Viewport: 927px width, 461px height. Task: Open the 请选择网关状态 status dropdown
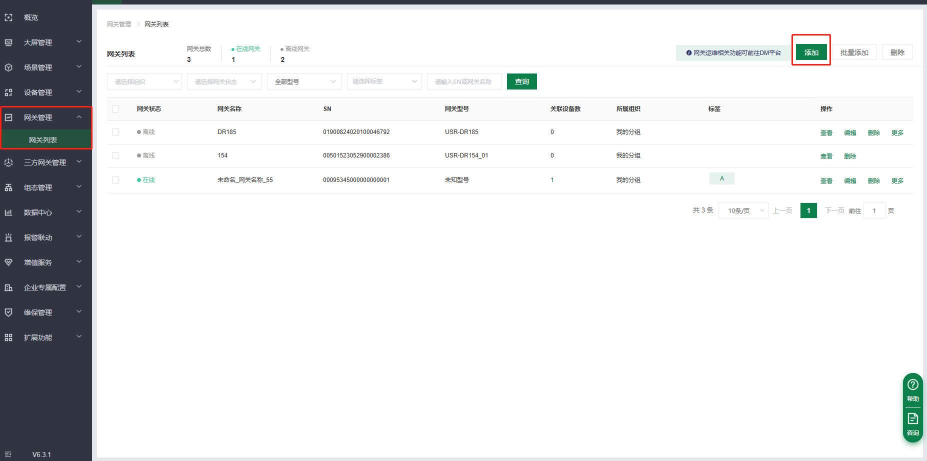point(224,81)
